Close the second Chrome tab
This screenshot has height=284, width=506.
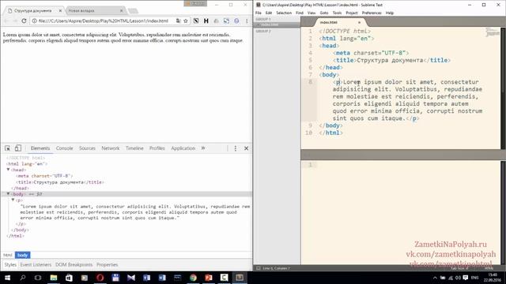121,10
